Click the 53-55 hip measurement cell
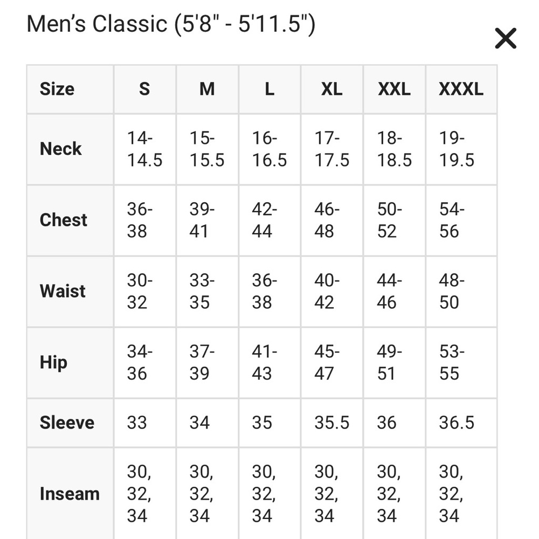 point(461,363)
